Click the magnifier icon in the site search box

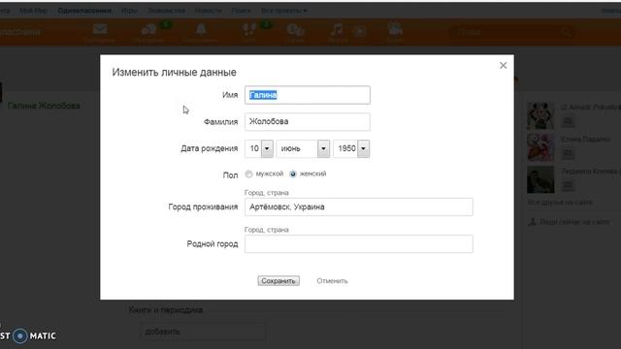(x=567, y=32)
